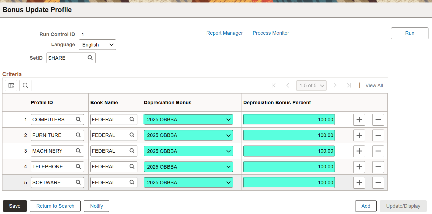432x214 pixels.
Task: Delete the SOFTWARE row
Action: [378, 183]
